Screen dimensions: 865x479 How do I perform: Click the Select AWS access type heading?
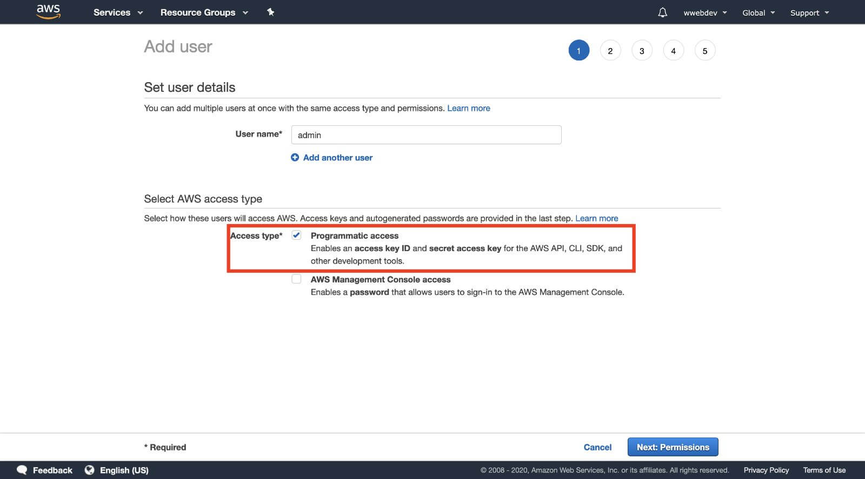coord(203,199)
